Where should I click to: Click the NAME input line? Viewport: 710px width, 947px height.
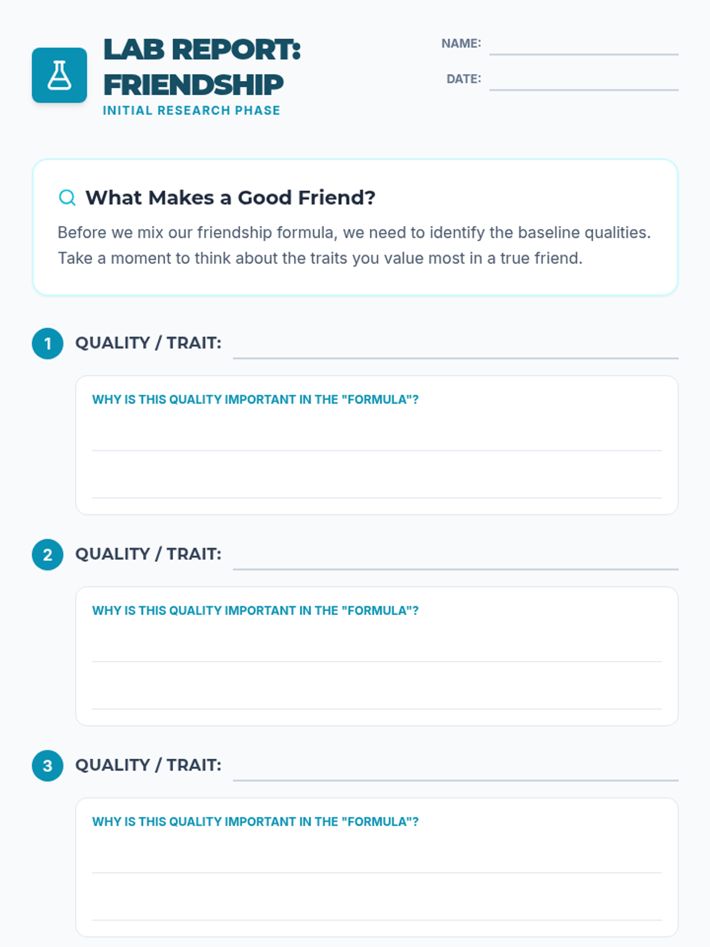(584, 45)
